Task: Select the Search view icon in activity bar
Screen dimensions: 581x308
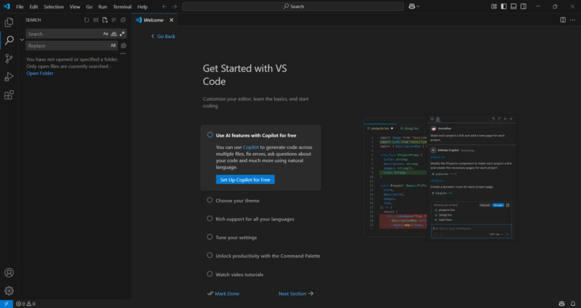Action: pyautogui.click(x=9, y=40)
